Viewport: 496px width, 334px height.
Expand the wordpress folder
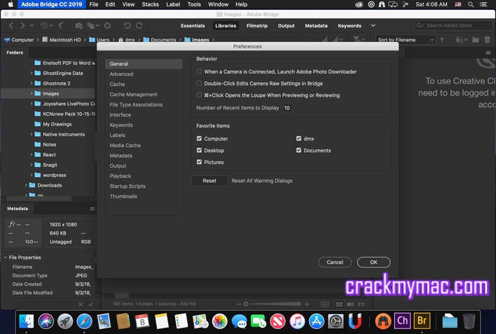click(32, 175)
